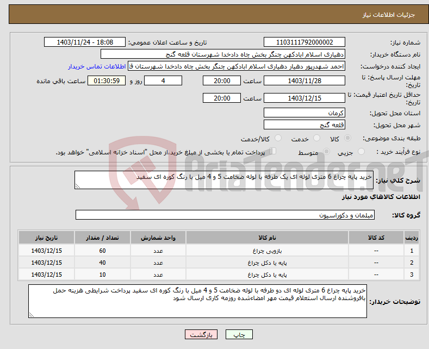The height and width of the screenshot is (349, 429).
Task: Click the response deadline date 1403/11/28 field
Action: point(304,80)
